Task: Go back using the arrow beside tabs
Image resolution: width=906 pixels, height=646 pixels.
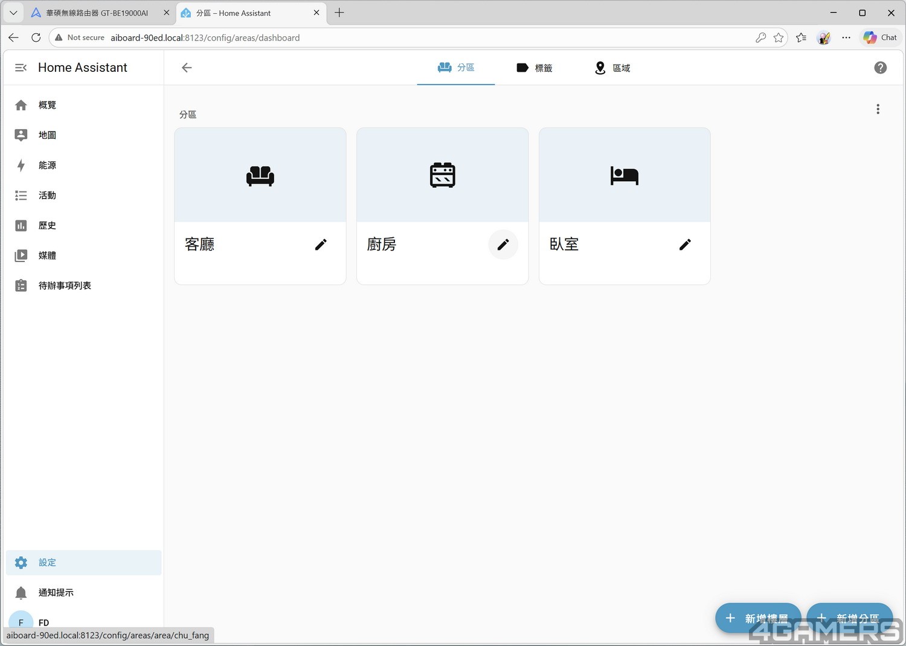Action: (x=187, y=68)
